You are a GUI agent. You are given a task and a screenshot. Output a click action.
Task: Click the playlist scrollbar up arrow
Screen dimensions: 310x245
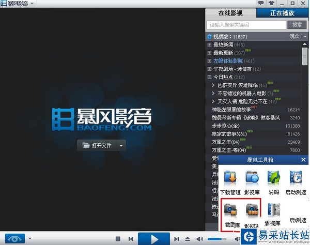click(305, 44)
